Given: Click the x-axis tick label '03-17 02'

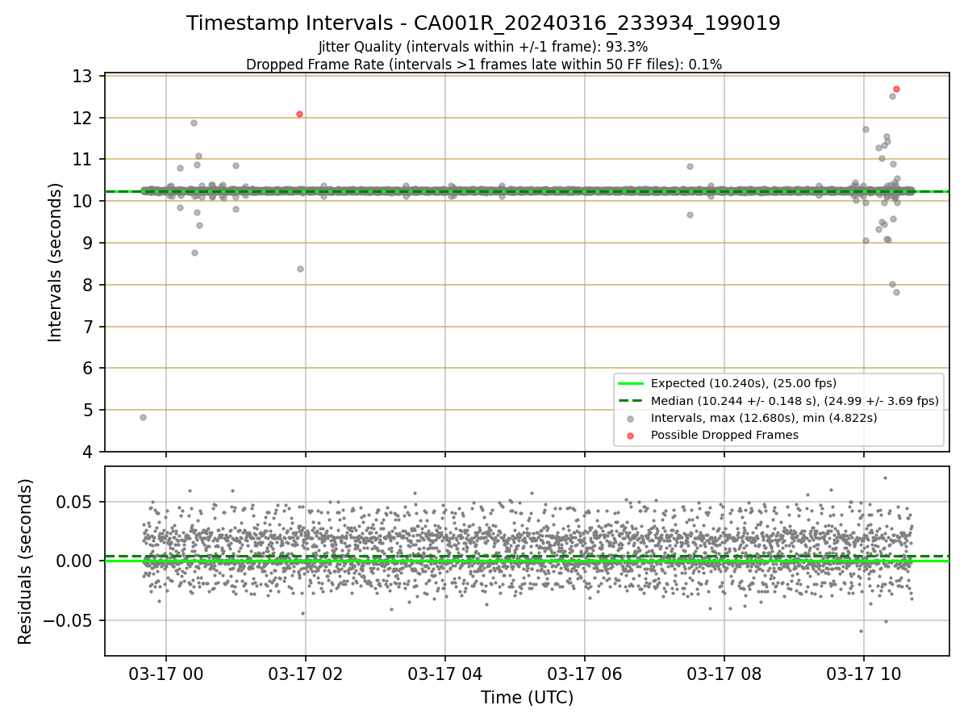Looking at the screenshot, I should point(305,674).
